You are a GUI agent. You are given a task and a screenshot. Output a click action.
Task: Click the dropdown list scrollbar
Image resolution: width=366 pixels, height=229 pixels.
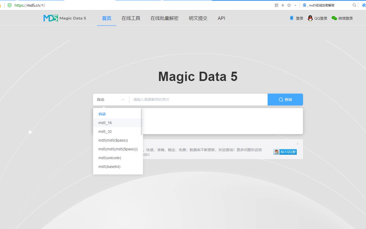click(x=142, y=122)
